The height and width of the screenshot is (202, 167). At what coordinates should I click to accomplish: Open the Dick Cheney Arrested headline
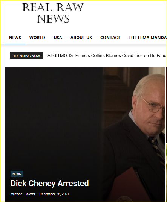tap(50, 183)
